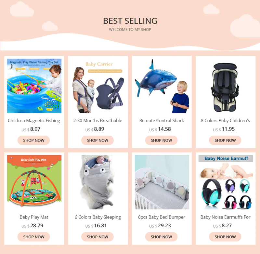This screenshot has width=260, height=254.
Task: View the Remote Control Shark image
Action: click(162, 86)
